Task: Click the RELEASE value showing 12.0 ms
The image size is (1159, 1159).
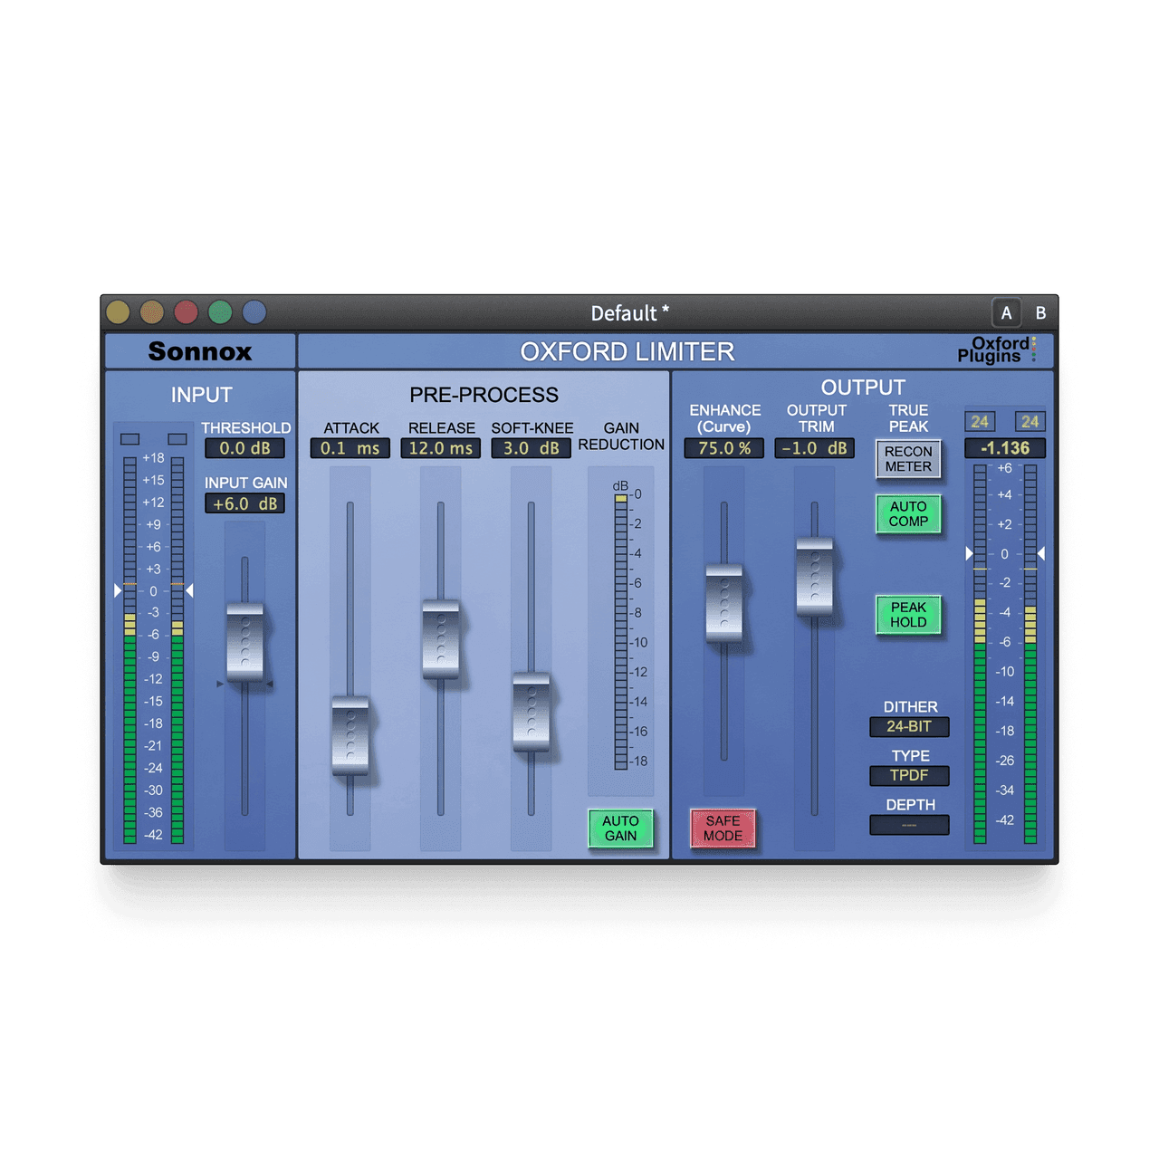Action: (441, 447)
